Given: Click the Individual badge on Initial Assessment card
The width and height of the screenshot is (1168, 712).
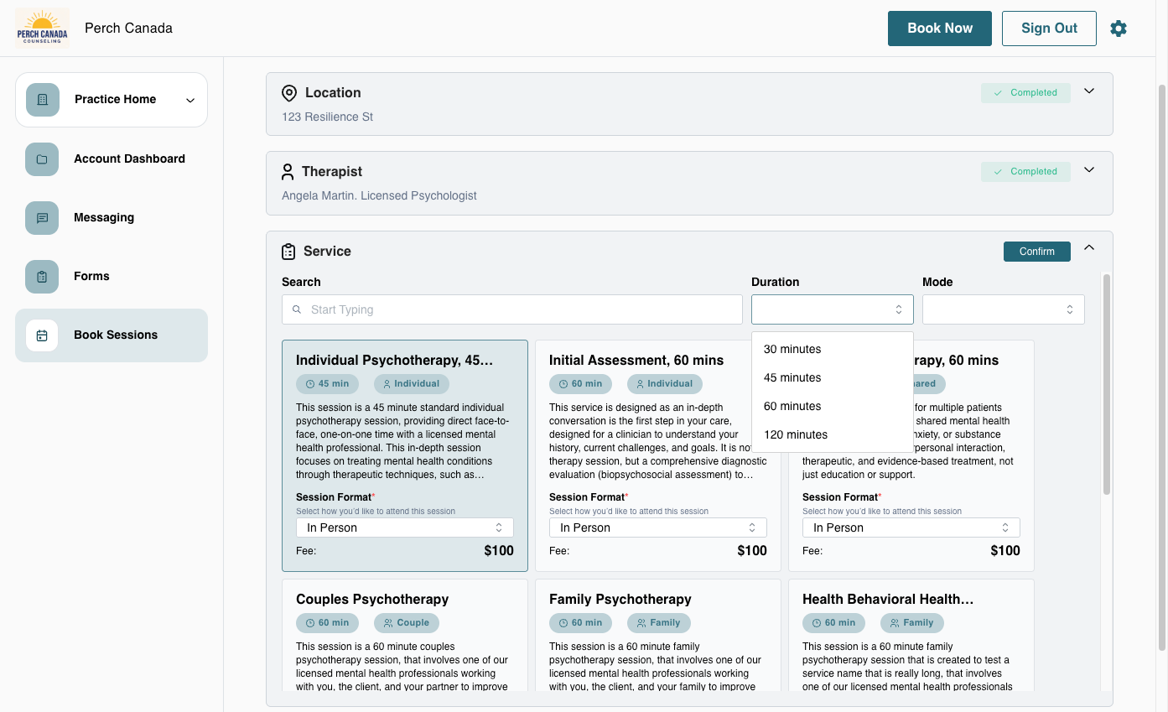Looking at the screenshot, I should tap(664, 384).
